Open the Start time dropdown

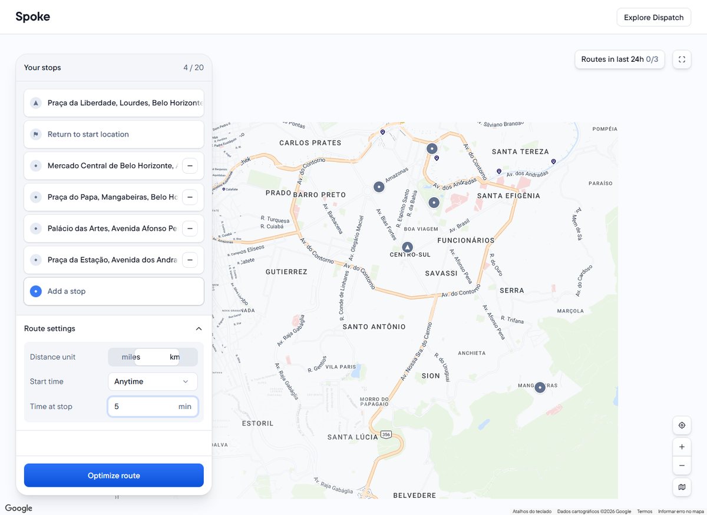click(153, 381)
